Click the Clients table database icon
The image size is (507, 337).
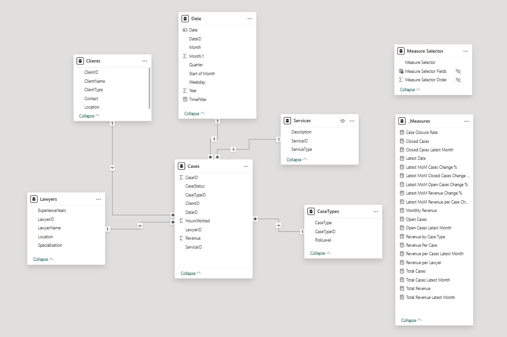pos(80,61)
